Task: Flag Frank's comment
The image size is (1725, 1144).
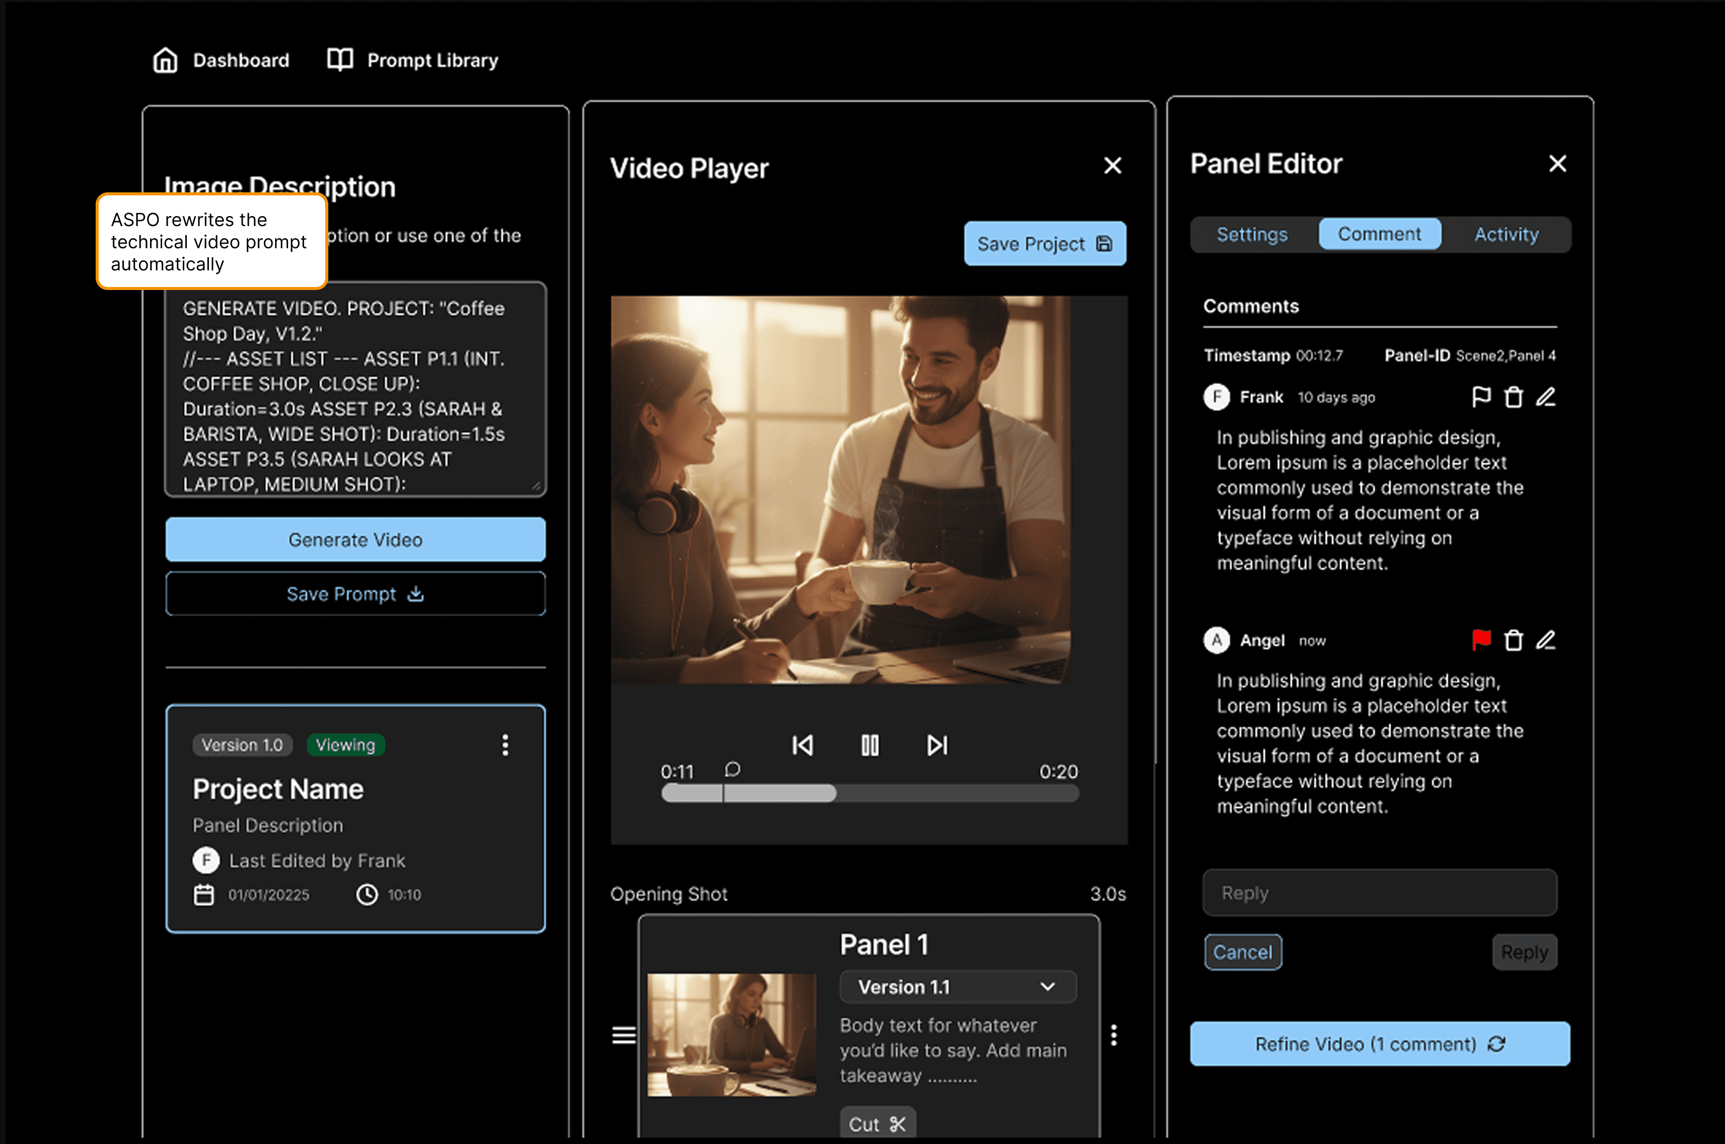Action: 1481,398
